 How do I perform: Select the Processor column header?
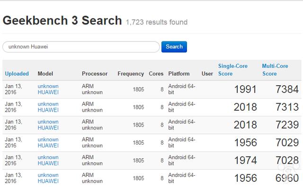(x=95, y=73)
